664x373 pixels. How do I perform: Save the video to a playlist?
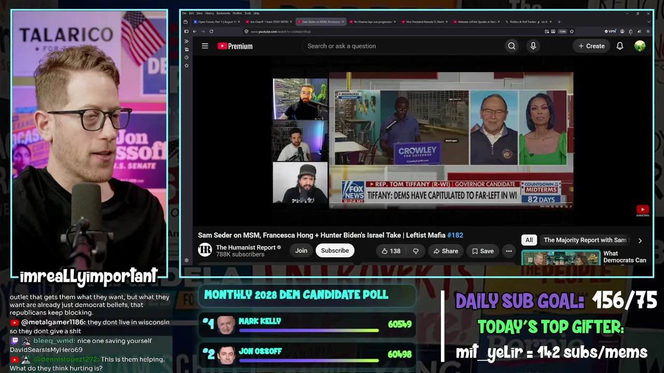pos(482,251)
